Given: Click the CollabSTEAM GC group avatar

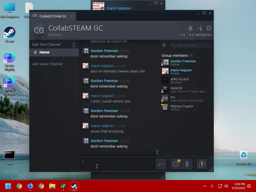Looking at the screenshot, I should coord(39,30).
